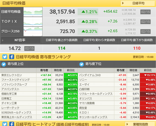Select the グロース250 index row label
The height and width of the screenshot is (126, 156).
tap(10, 31)
